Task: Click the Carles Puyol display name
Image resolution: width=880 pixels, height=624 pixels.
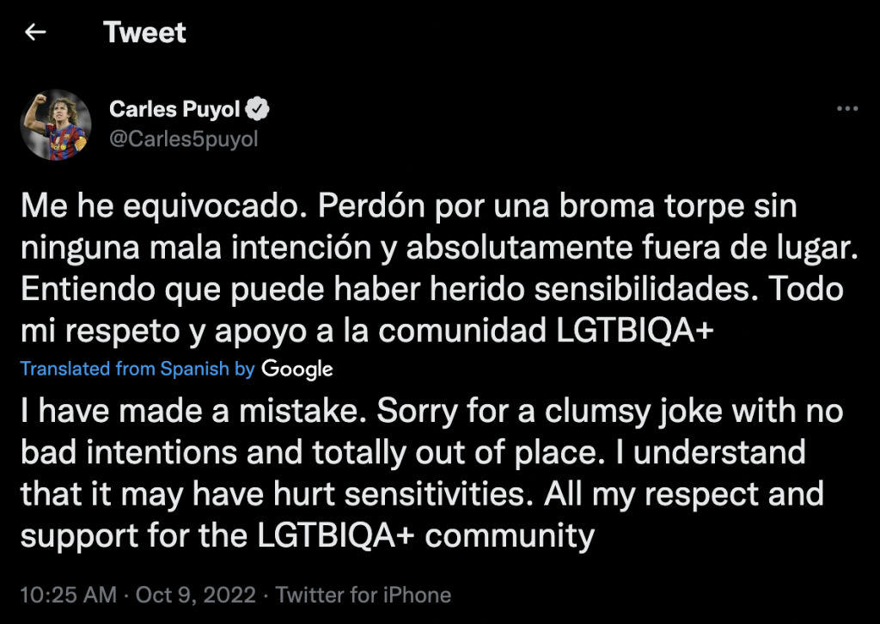Action: tap(176, 109)
